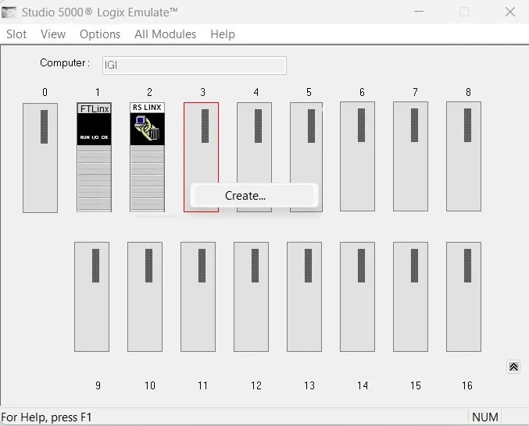The height and width of the screenshot is (426, 529).
Task: Open the All Modules menu
Action: (x=165, y=34)
